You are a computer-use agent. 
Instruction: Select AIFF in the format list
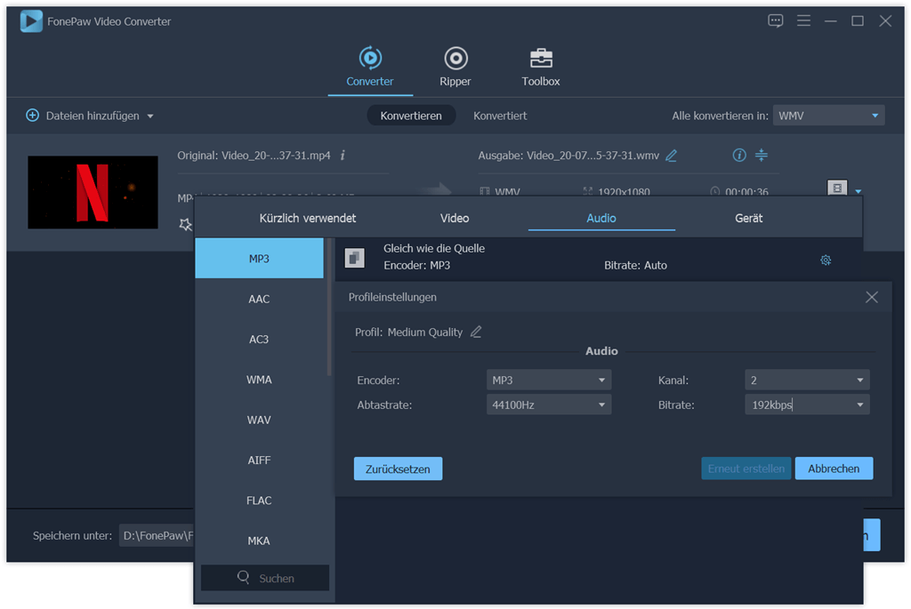[x=259, y=460]
